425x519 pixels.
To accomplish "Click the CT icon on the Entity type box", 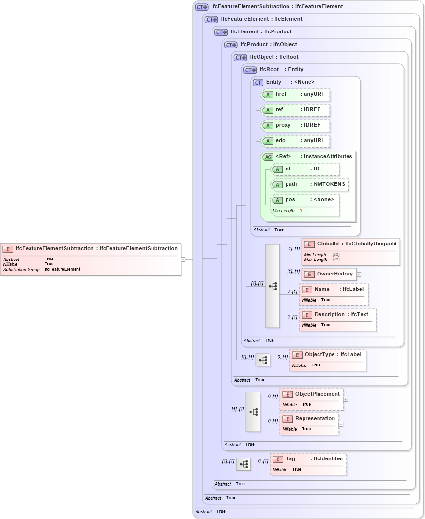I will 258,82.
